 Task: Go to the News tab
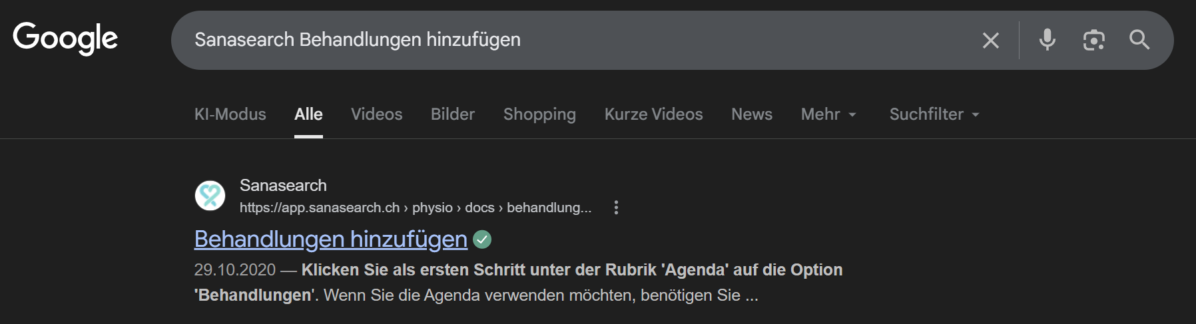(751, 114)
